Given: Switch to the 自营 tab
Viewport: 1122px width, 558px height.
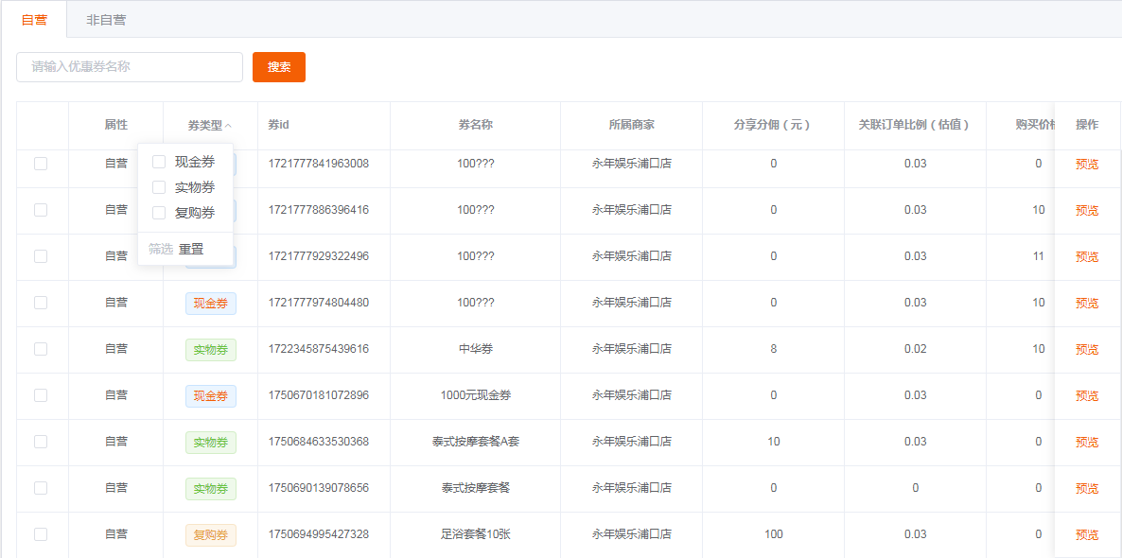Looking at the screenshot, I should tap(34, 18).
